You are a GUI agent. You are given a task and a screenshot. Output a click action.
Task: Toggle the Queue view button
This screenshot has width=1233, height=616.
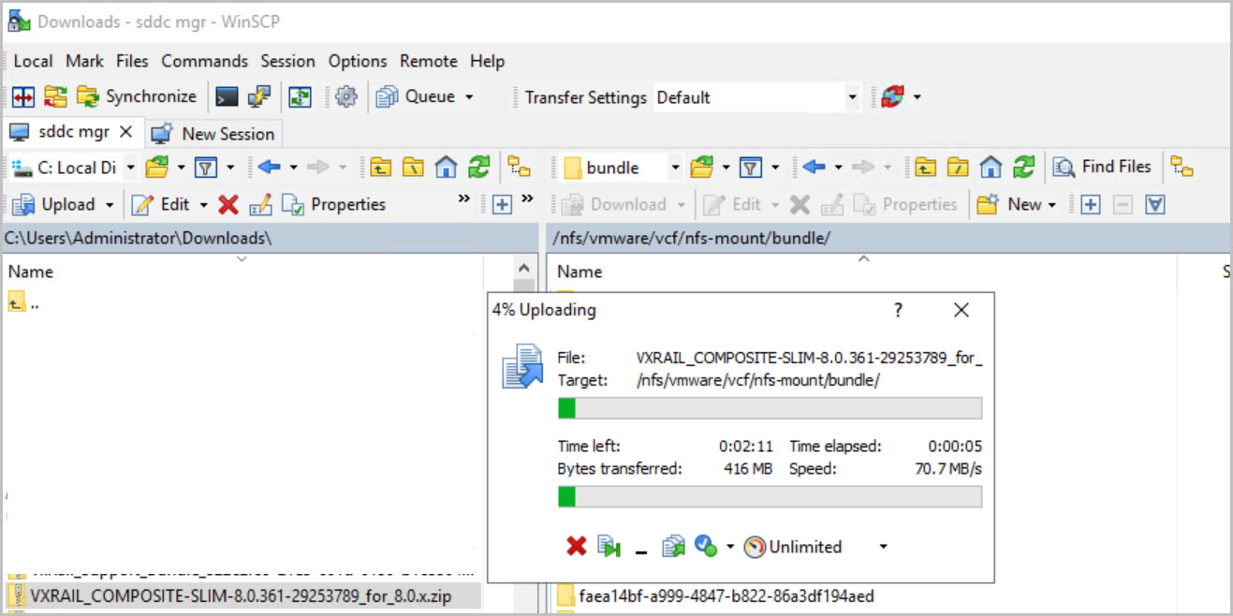tap(415, 96)
